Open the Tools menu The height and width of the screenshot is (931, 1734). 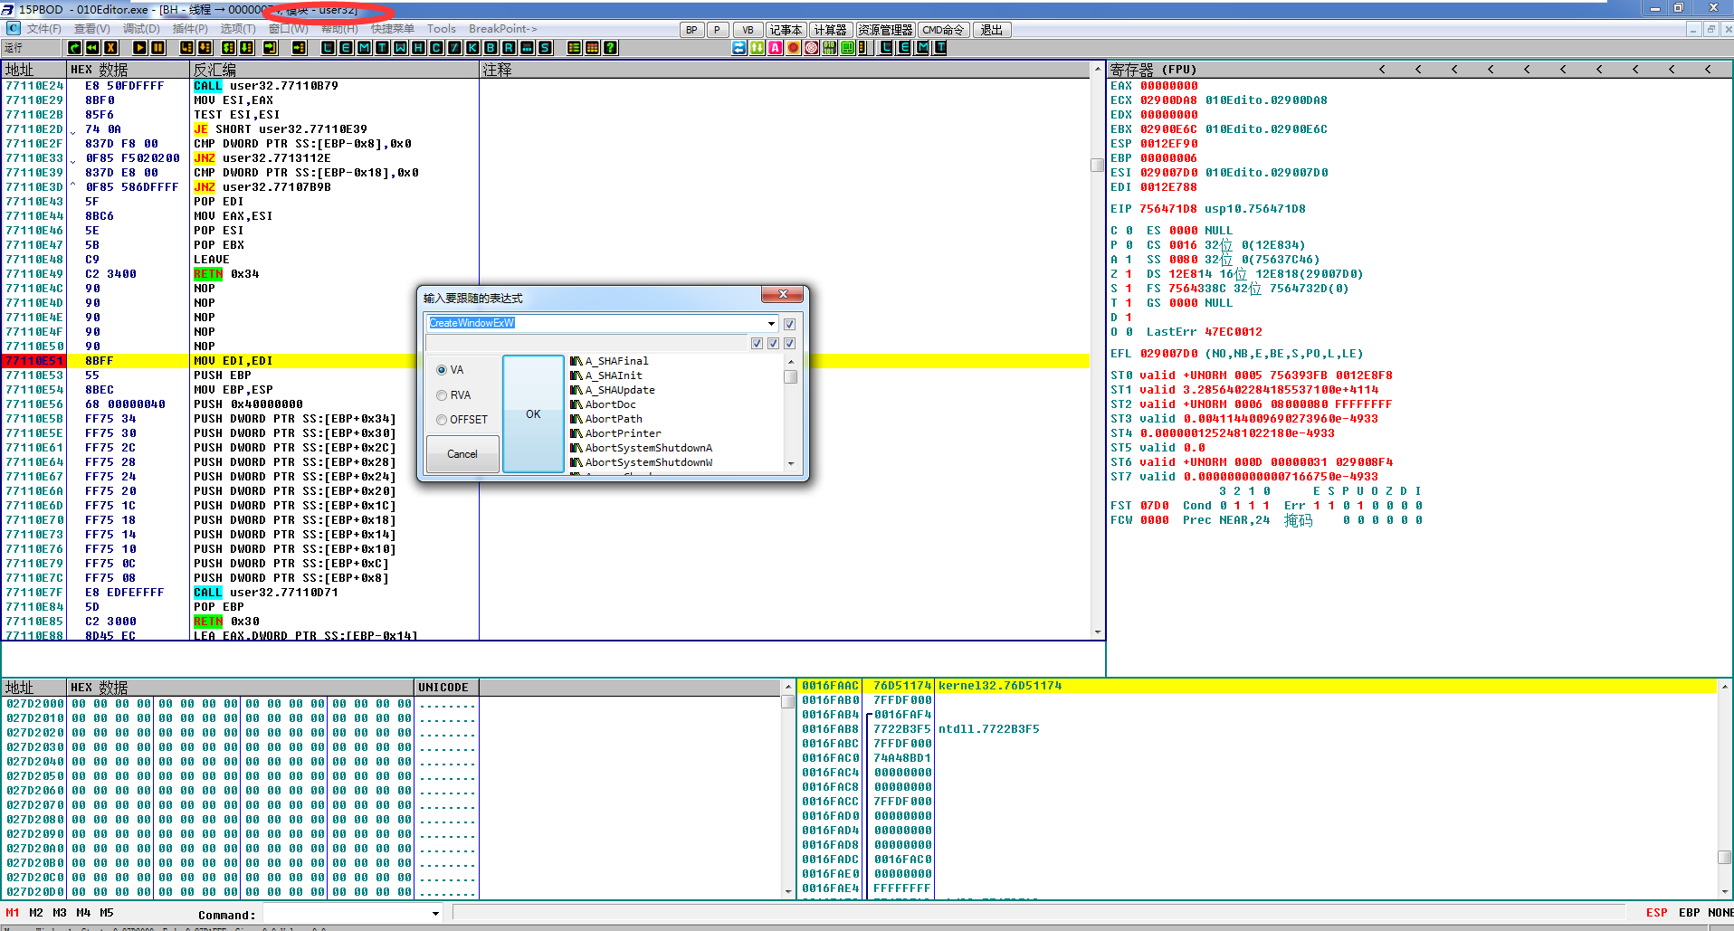pyautogui.click(x=441, y=29)
